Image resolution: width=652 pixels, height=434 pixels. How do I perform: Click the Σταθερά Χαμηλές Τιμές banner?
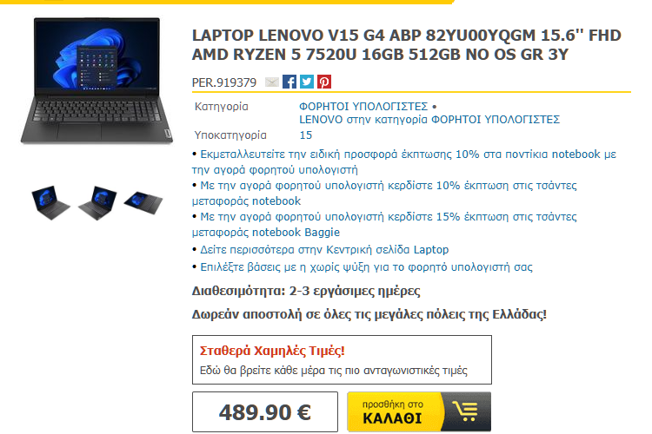342,359
